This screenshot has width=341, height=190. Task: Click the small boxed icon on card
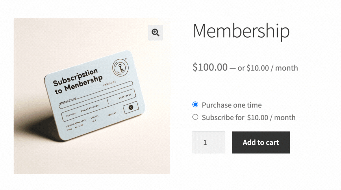click(131, 108)
